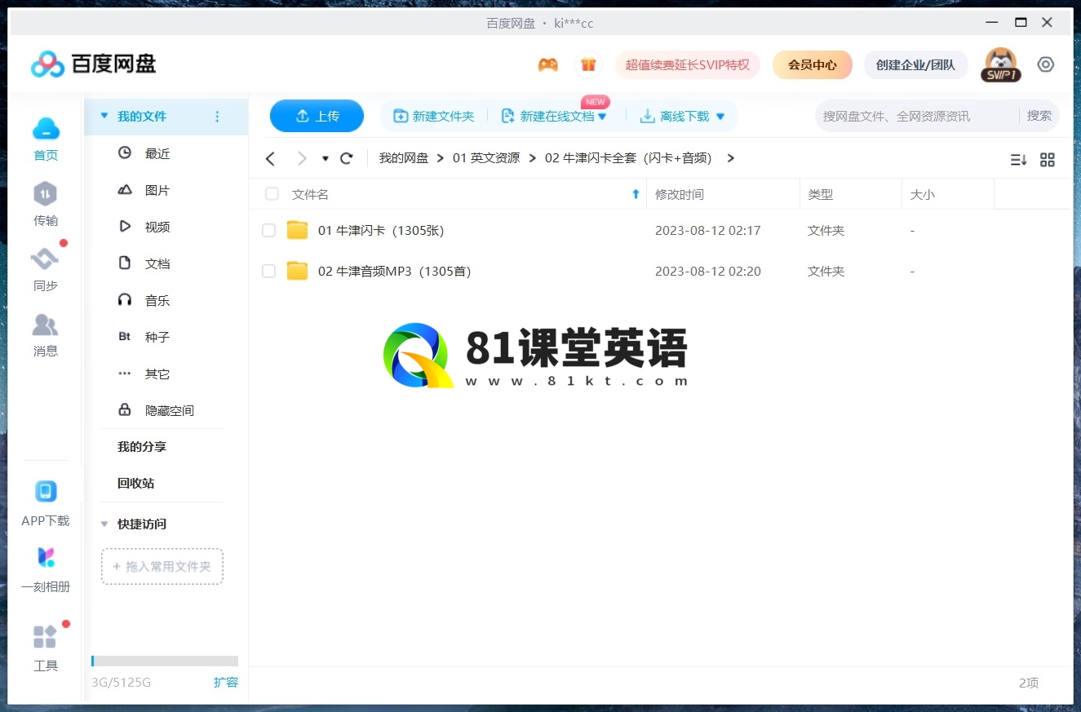1081x712 pixels.
Task: Collapse the 快捷访问 section triangle
Action: (x=104, y=524)
